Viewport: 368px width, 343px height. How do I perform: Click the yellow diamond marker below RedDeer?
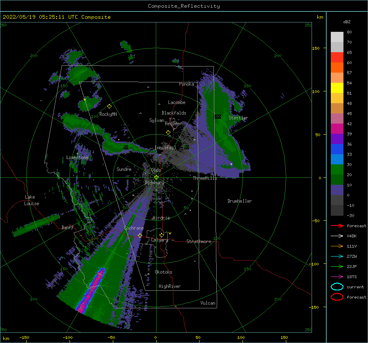click(x=168, y=133)
